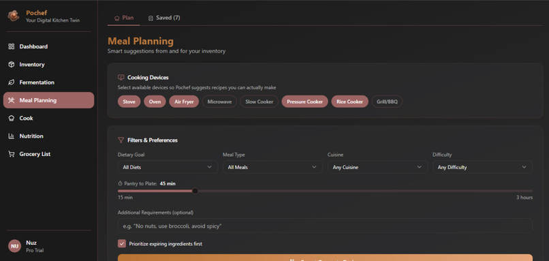Deselect the Stove device chip
This screenshot has width=549, height=261.
(x=129, y=102)
